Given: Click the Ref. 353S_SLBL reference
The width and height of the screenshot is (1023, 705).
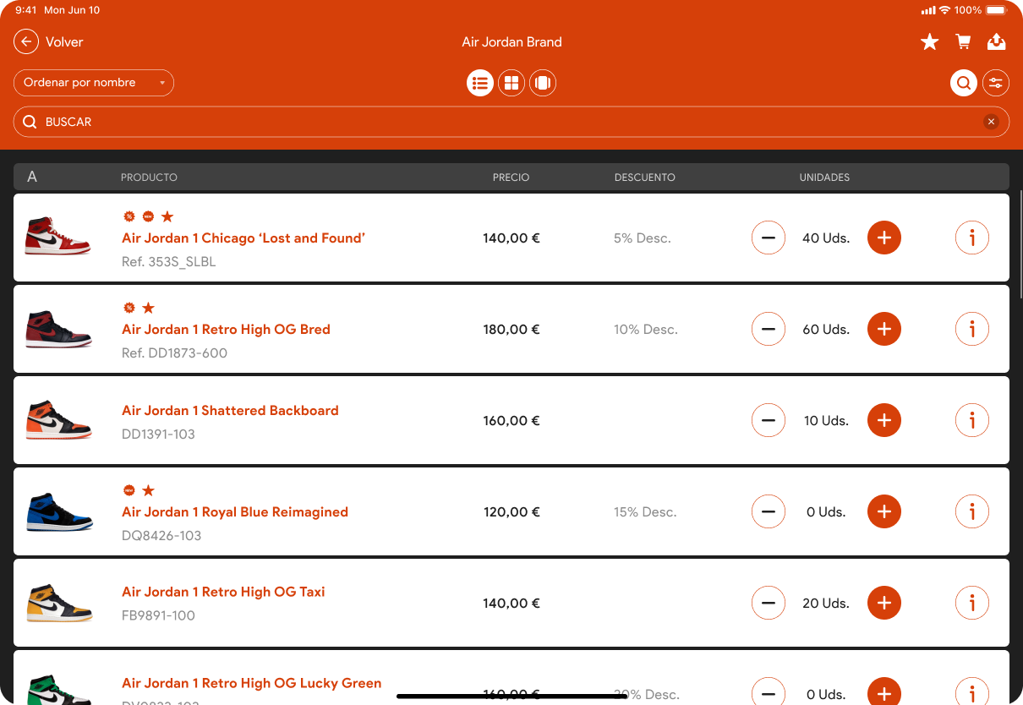Looking at the screenshot, I should (169, 262).
